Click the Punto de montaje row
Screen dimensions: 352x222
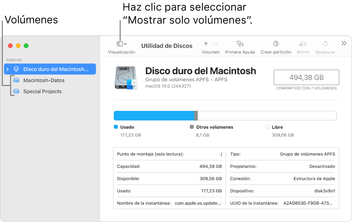pos(169,154)
